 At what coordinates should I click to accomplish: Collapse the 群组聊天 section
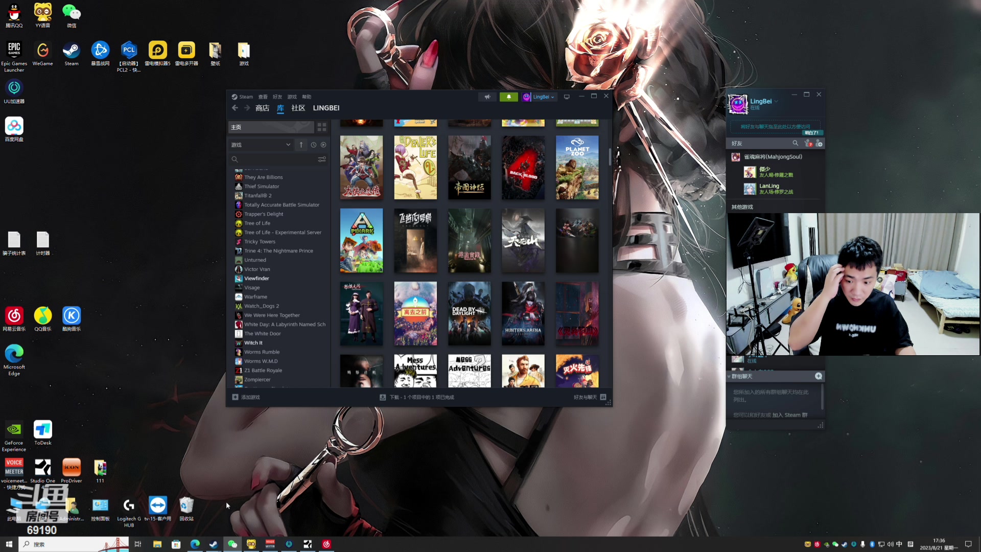click(729, 377)
